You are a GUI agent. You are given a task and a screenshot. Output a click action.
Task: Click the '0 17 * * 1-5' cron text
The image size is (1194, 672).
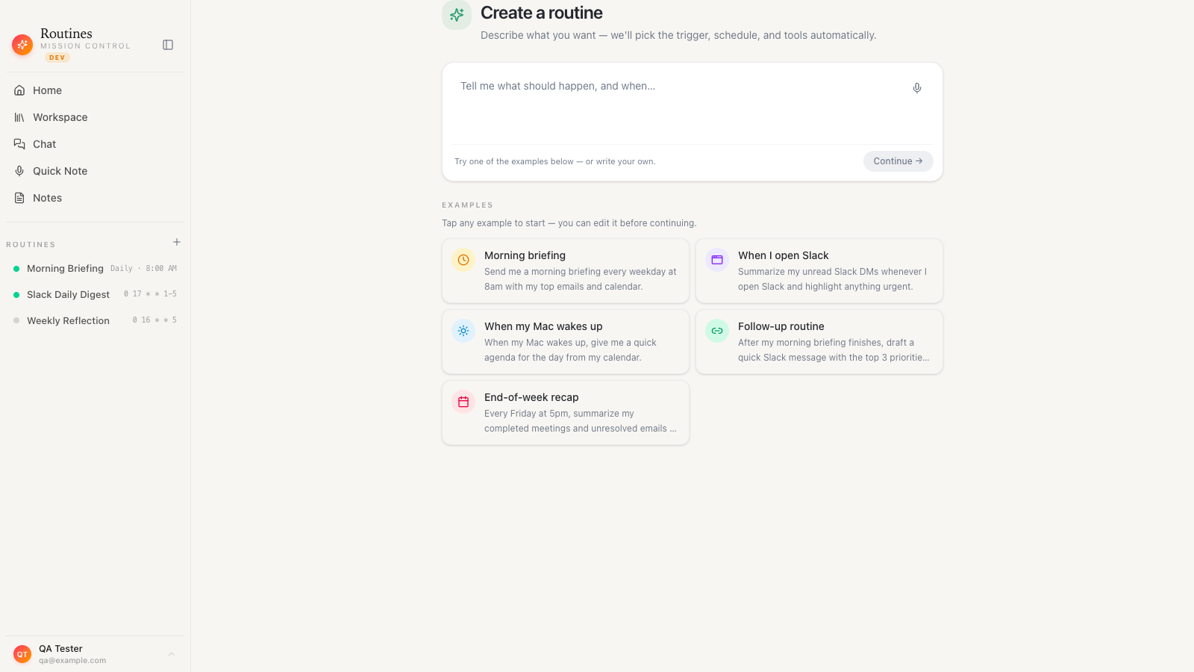tap(150, 294)
